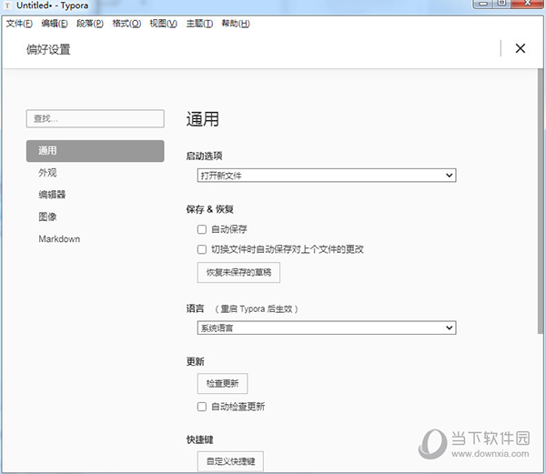Open the 编辑(E) menu

pos(55,24)
